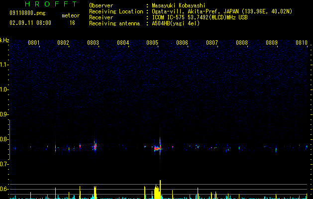Click the kHz axis unit label
This screenshot has height=199, width=313.
pyautogui.click(x=4, y=40)
